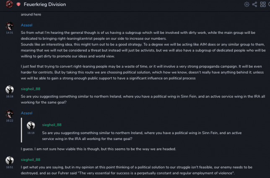
Task: Click the username on the 16:51 message
Action: tap(31, 160)
